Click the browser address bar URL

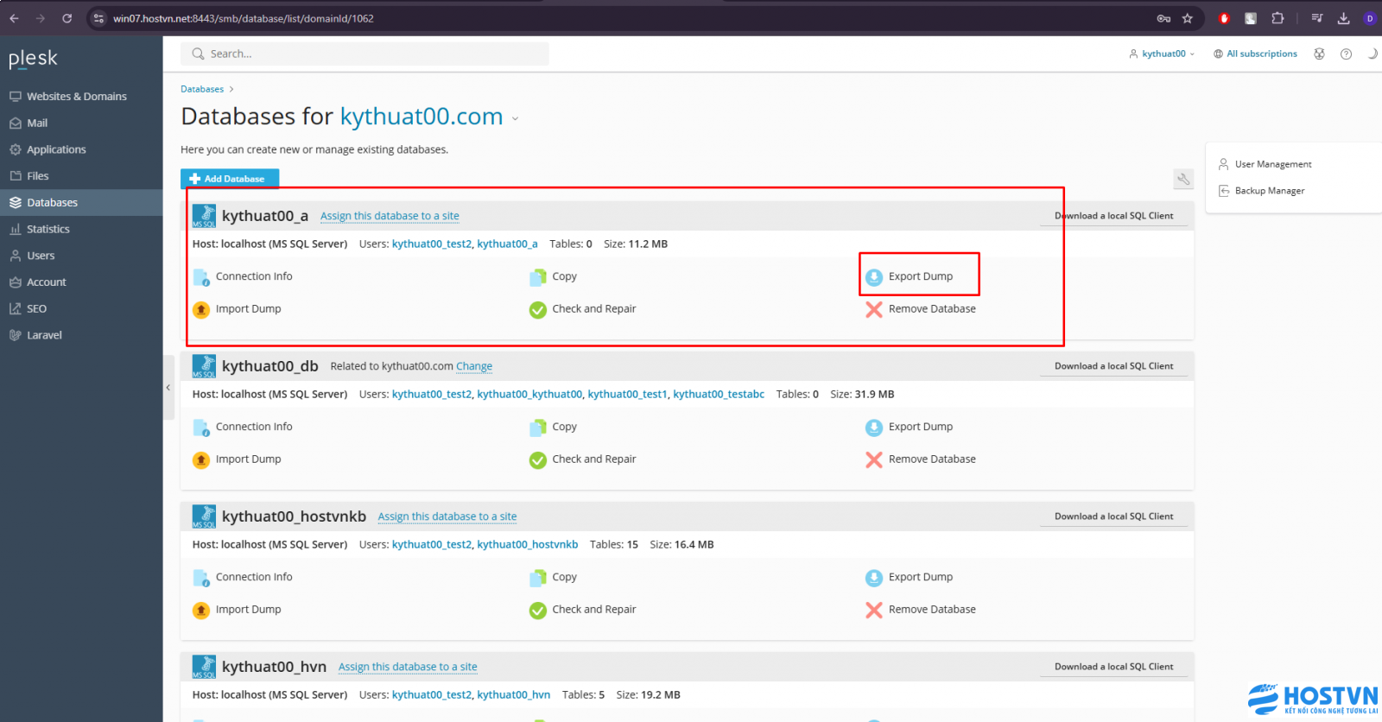(x=244, y=18)
